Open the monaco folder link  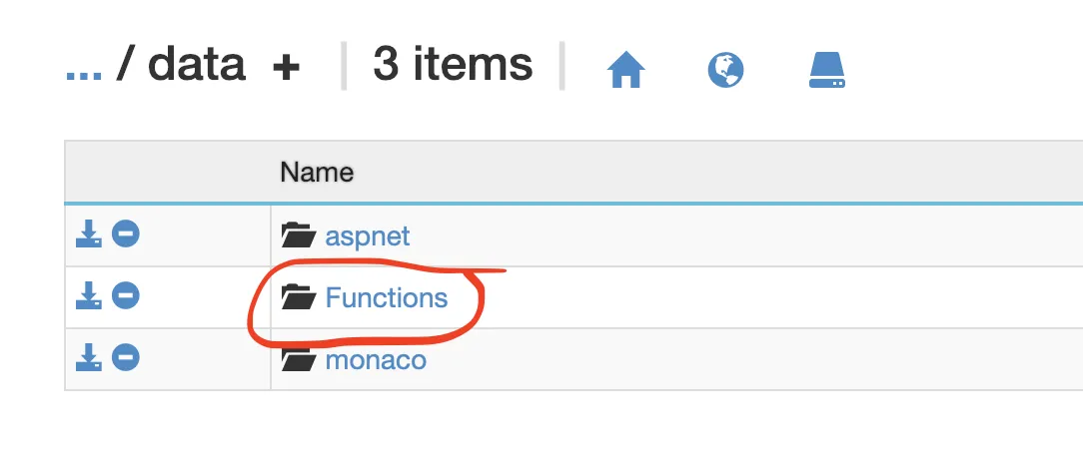(x=376, y=359)
